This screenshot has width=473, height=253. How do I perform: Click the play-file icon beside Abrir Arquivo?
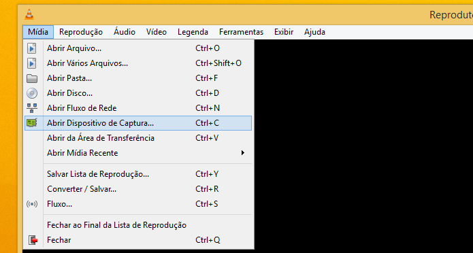click(x=32, y=48)
